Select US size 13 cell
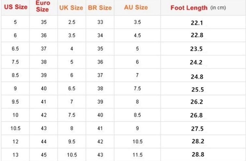This screenshot has width=246, height=161. 16,155
